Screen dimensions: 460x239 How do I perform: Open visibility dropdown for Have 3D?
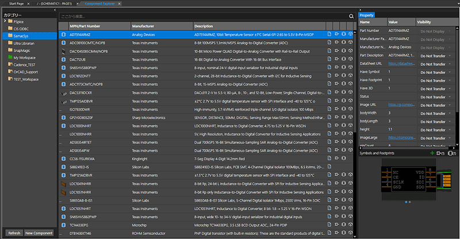450,89
